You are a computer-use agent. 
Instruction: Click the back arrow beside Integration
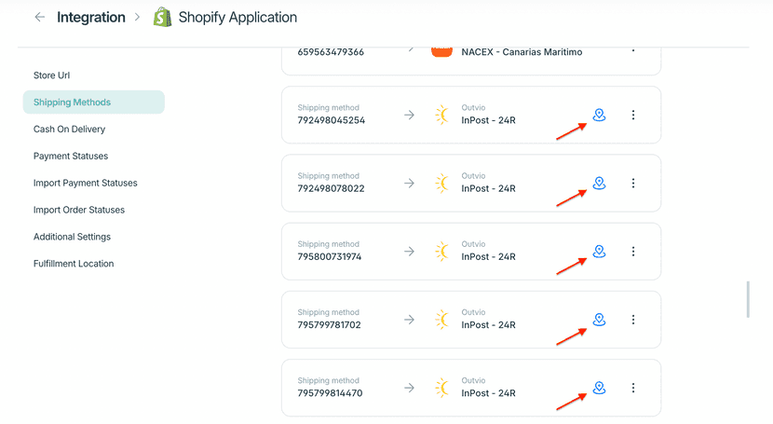coord(39,17)
